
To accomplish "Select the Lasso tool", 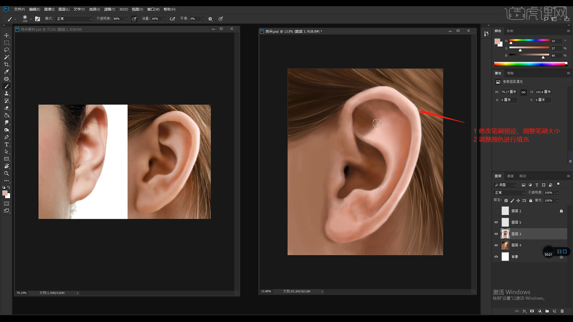I will click(7, 50).
